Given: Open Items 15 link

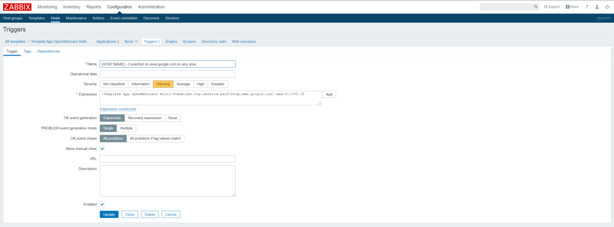Looking at the screenshot, I should pyautogui.click(x=131, y=41).
